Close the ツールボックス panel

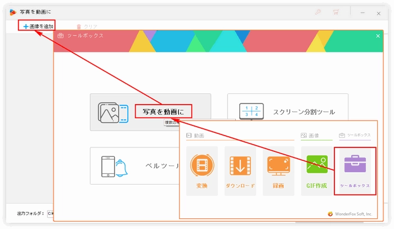click(x=378, y=35)
